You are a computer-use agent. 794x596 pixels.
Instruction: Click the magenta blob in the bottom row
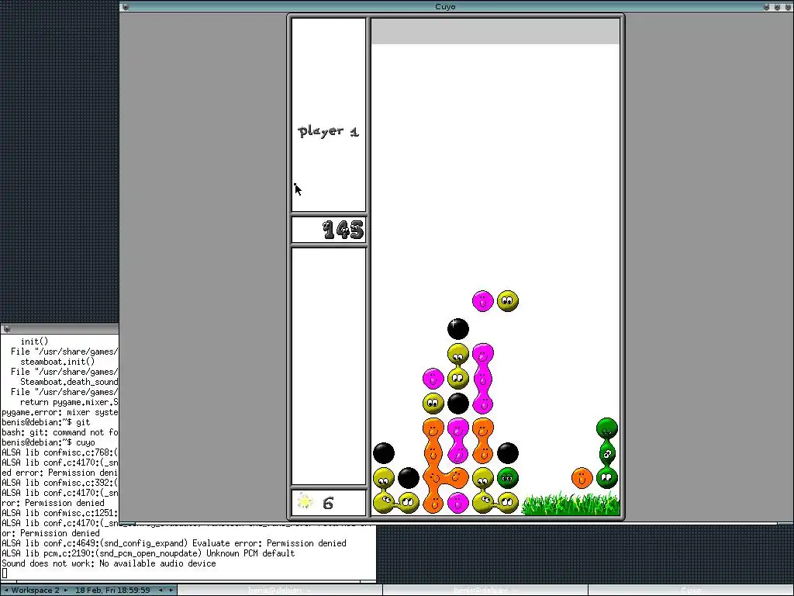click(x=457, y=503)
